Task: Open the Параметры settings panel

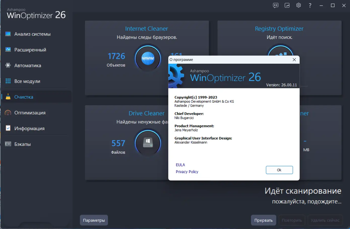Action: click(x=94, y=220)
